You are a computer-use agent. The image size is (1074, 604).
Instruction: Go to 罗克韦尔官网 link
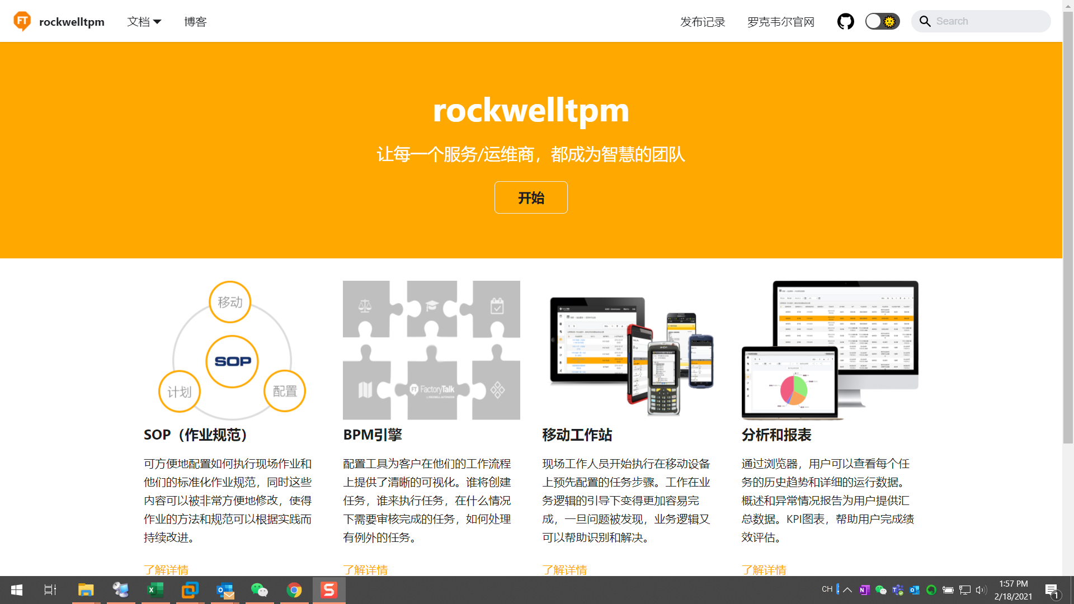(x=780, y=22)
